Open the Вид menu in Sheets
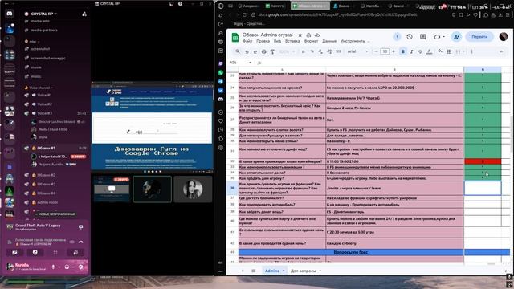The image size is (514, 289). tap(277, 41)
